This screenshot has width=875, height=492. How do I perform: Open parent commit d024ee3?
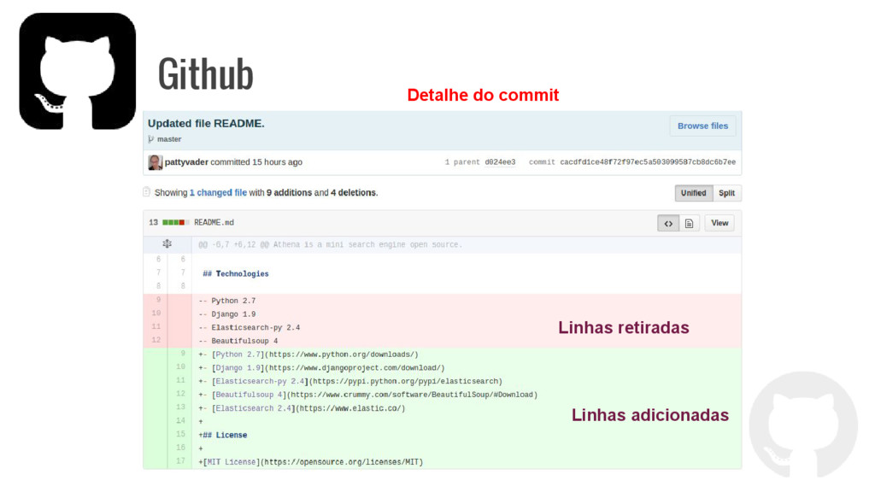click(x=500, y=162)
